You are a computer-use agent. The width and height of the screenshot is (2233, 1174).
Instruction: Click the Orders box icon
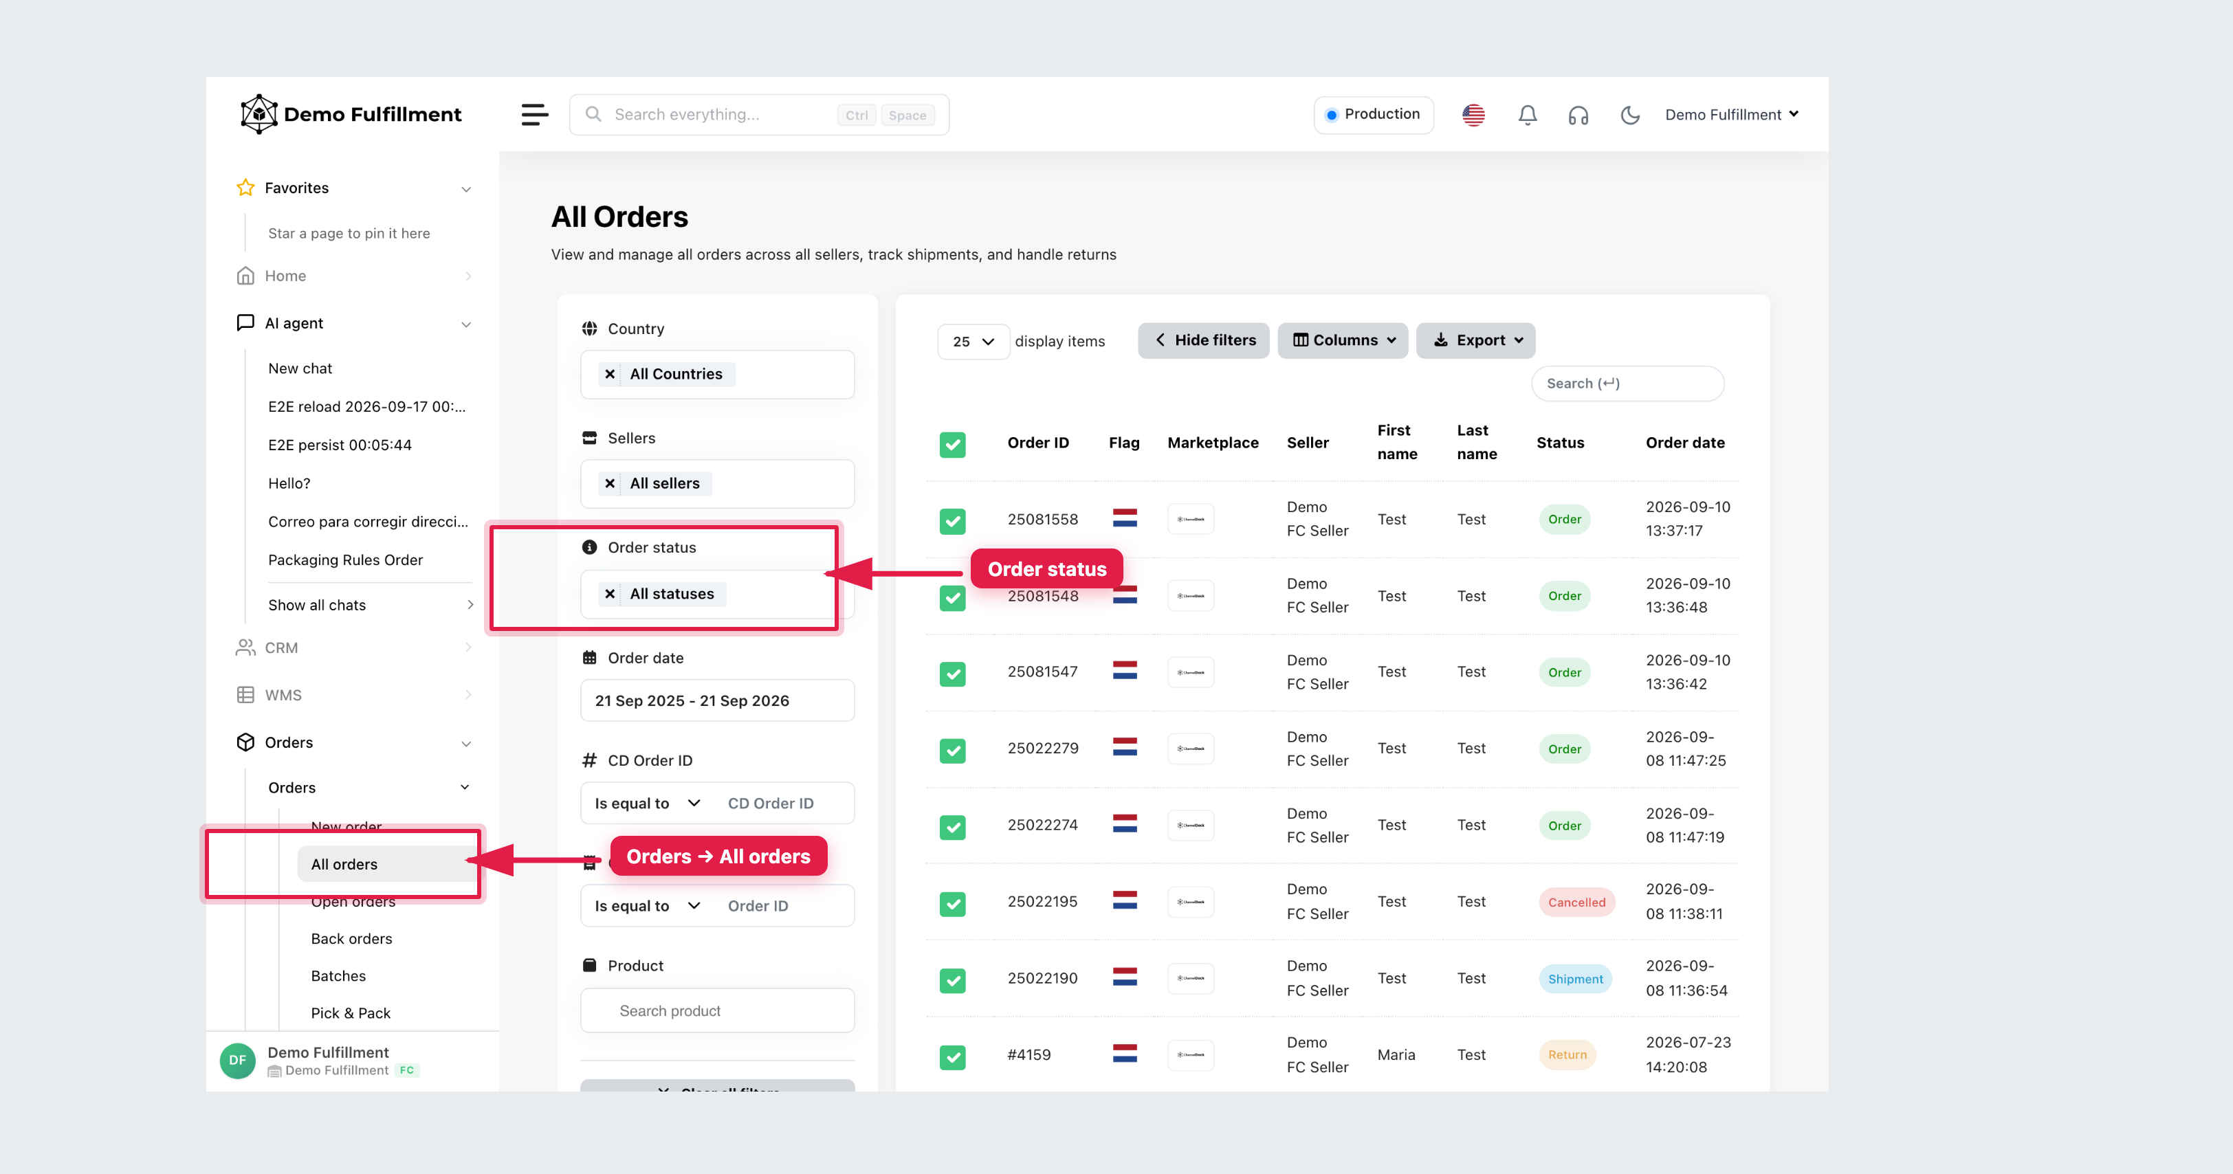(245, 742)
